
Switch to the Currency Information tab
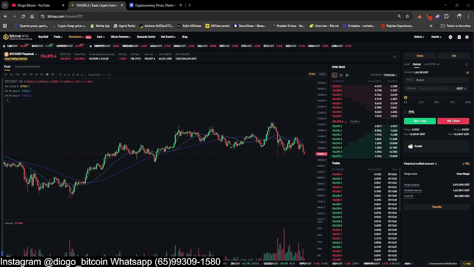(x=27, y=67)
